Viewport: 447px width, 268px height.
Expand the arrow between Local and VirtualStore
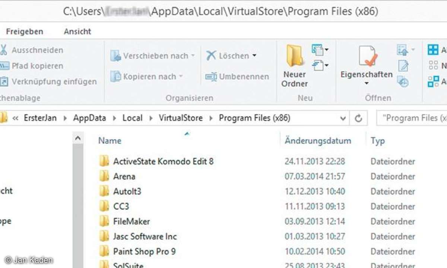[x=151, y=118]
